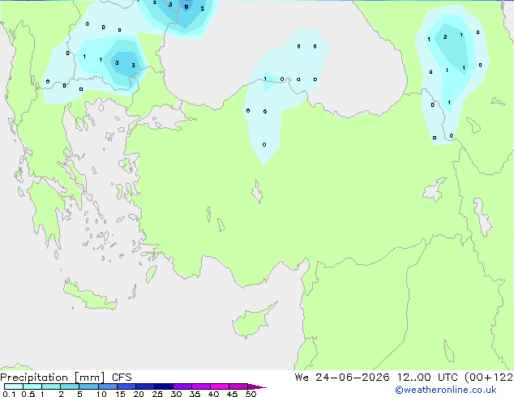This screenshot has height=397, width=514.
Task: Select the 15 to 20 mm legend swatch
Action: (x=126, y=386)
